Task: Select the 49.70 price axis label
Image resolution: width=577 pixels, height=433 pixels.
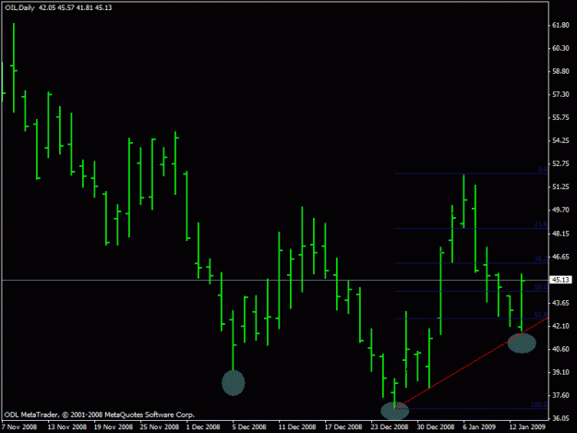Action: (560, 210)
